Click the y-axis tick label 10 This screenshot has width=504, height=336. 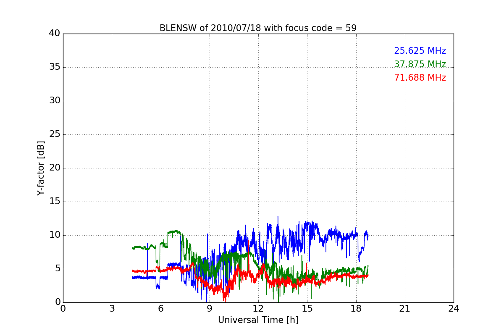tap(55, 235)
